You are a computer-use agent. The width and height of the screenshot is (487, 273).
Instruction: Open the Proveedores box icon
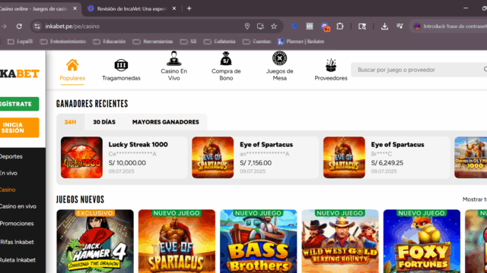(x=331, y=65)
